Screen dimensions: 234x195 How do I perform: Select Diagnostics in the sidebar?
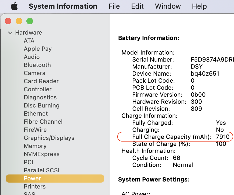(40, 97)
